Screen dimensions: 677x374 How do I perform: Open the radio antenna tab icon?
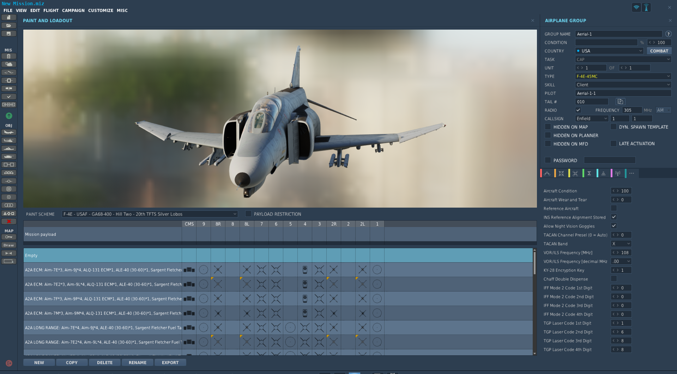pos(617,173)
